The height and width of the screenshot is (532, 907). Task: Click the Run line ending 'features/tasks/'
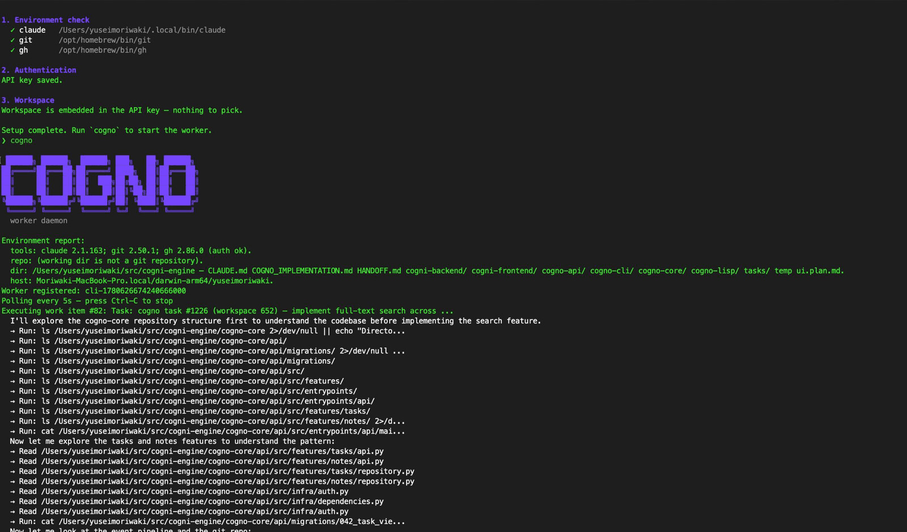(x=190, y=412)
